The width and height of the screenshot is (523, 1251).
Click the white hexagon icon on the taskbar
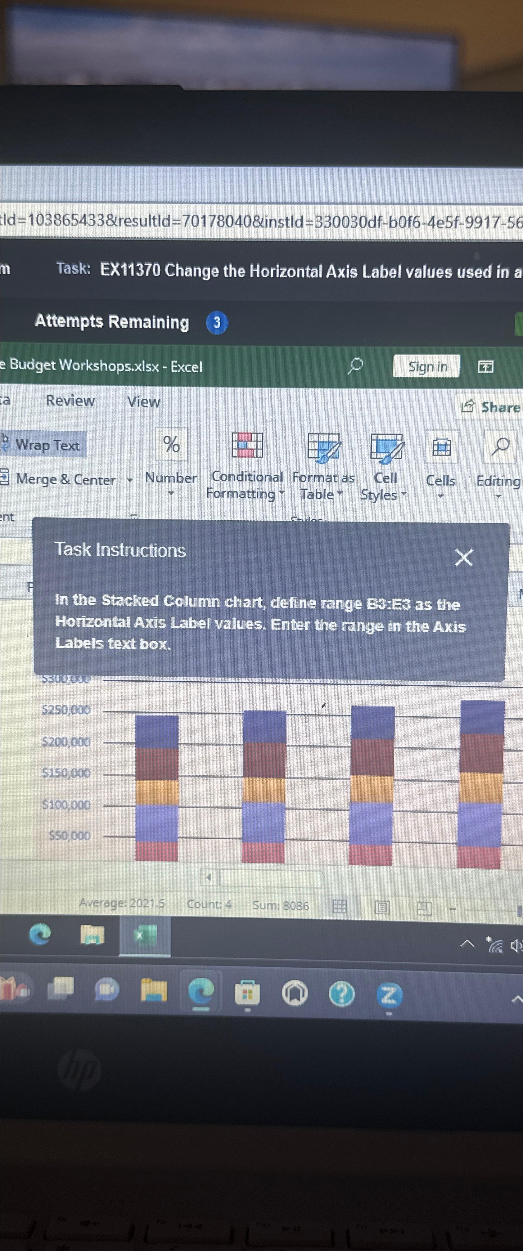(x=295, y=993)
